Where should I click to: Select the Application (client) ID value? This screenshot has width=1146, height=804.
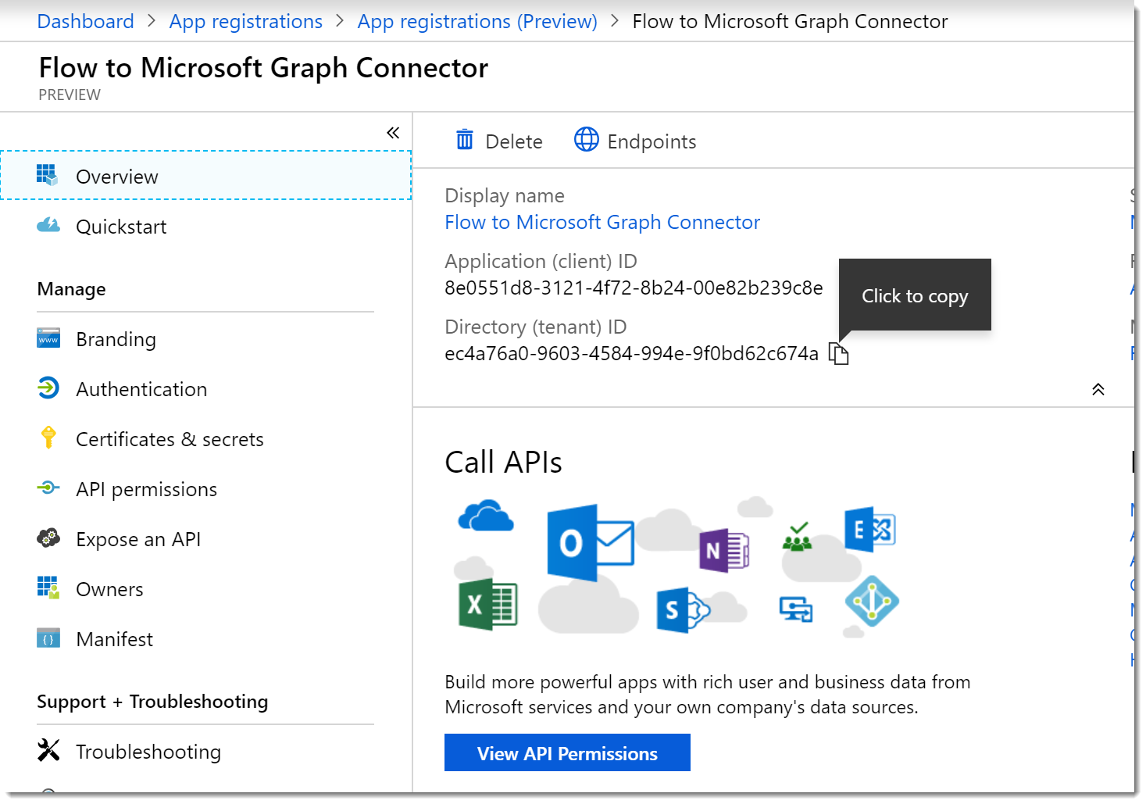point(634,288)
